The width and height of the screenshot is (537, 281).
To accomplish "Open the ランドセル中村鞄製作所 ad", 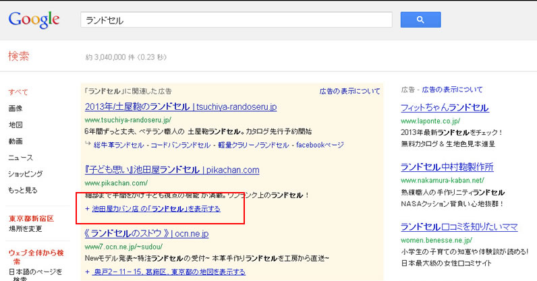I will click(x=447, y=167).
